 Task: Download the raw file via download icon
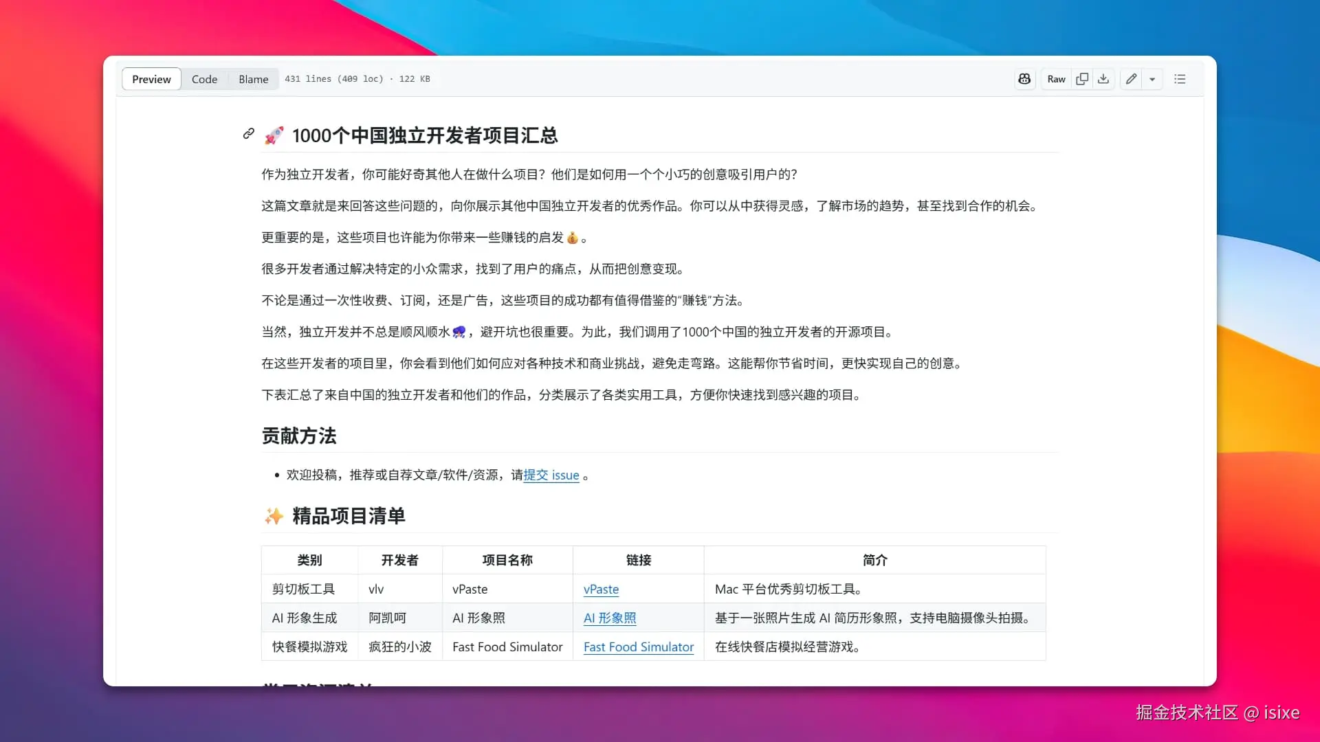click(x=1103, y=79)
